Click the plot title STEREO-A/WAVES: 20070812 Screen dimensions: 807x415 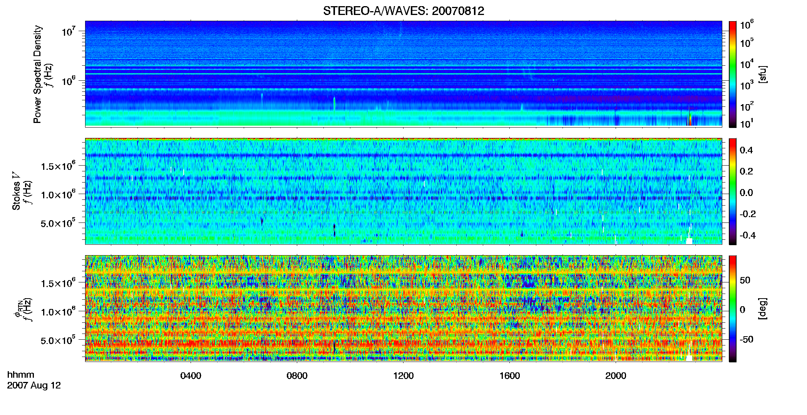403,11
